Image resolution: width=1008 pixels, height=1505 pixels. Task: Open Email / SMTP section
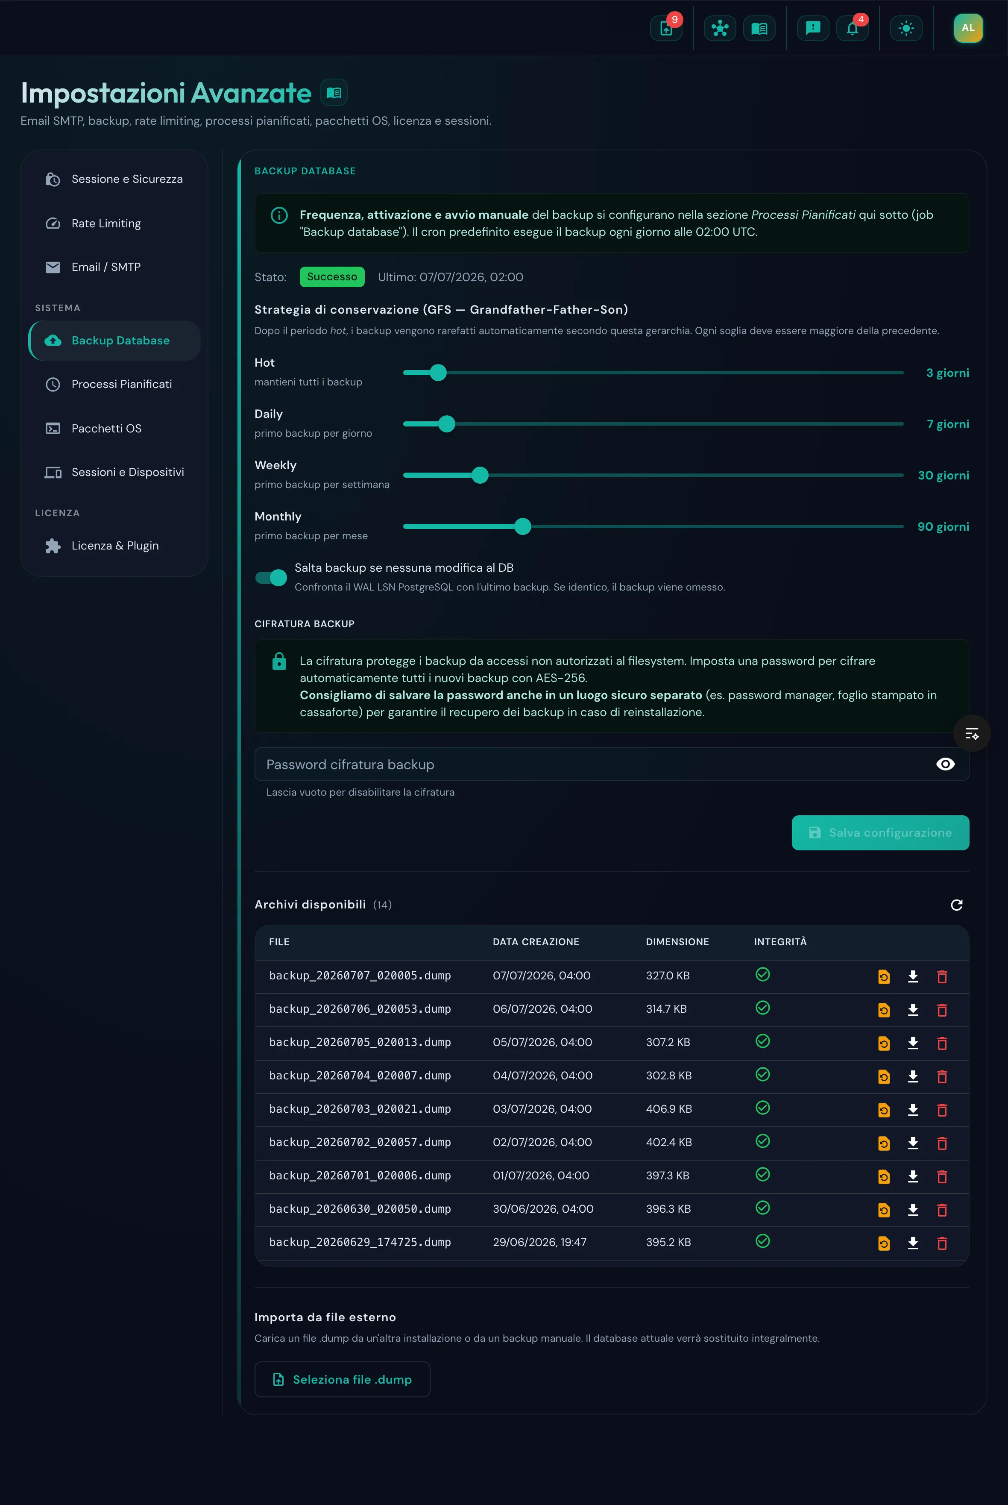pyautogui.click(x=114, y=267)
